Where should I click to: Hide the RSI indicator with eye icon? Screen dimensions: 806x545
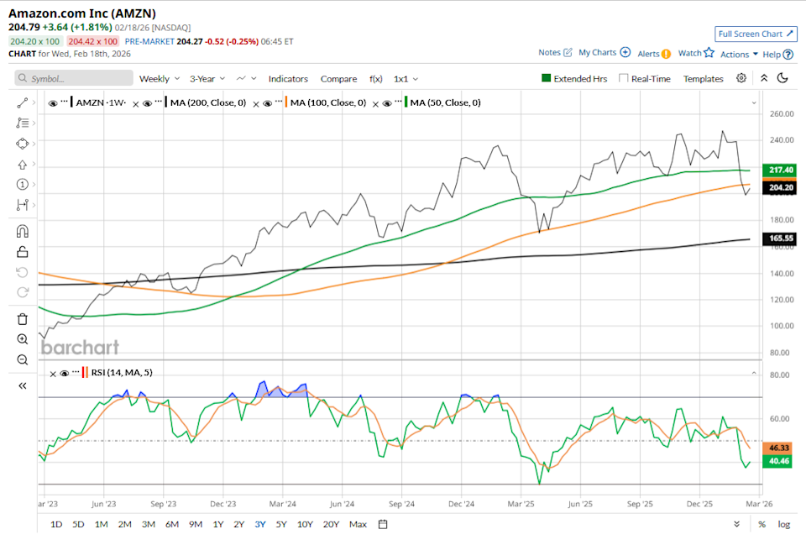[x=64, y=374]
